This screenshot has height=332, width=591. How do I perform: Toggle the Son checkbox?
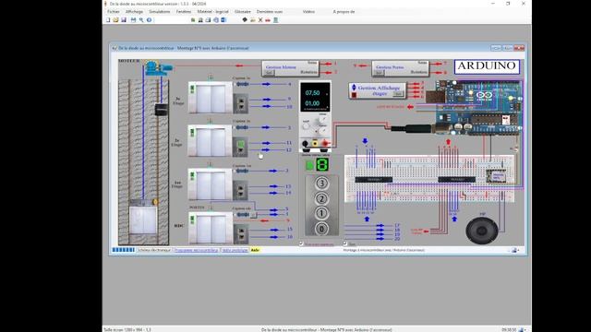pos(344,243)
